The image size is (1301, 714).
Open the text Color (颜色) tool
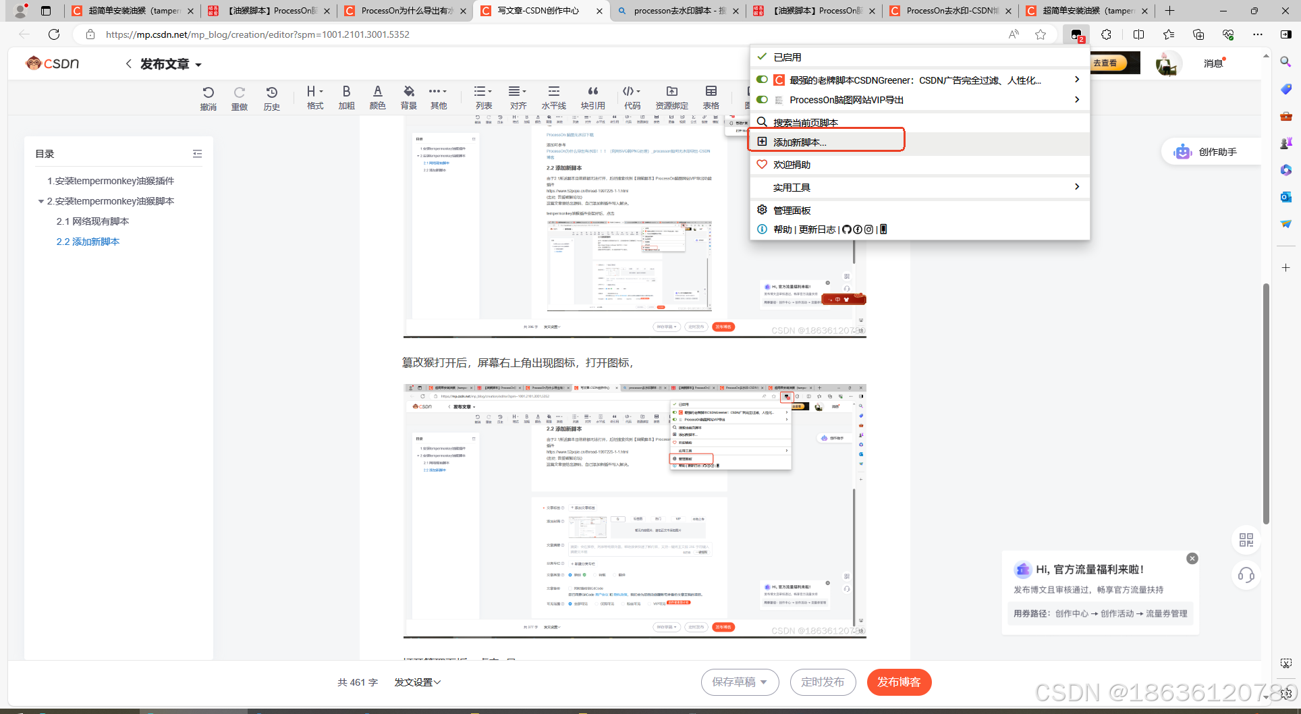coord(377,97)
